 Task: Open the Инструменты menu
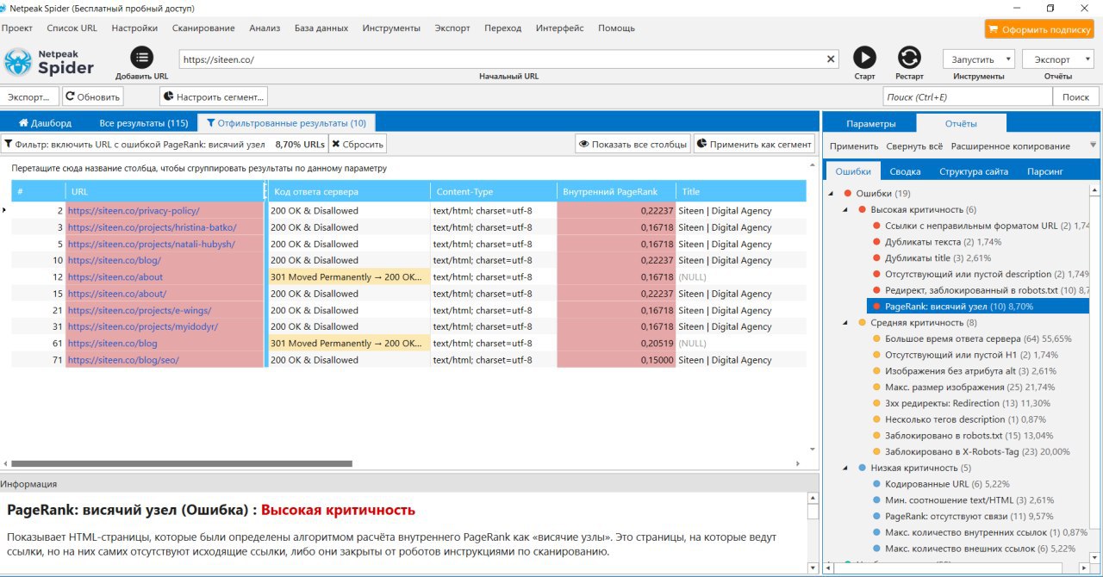point(391,28)
